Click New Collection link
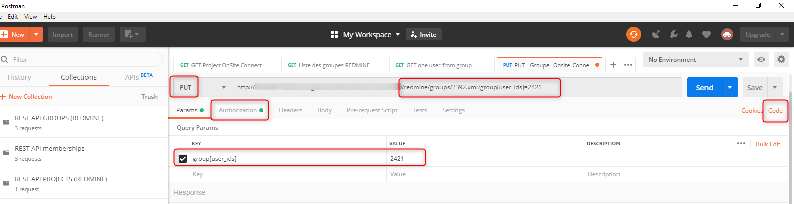794x204 pixels. click(26, 97)
